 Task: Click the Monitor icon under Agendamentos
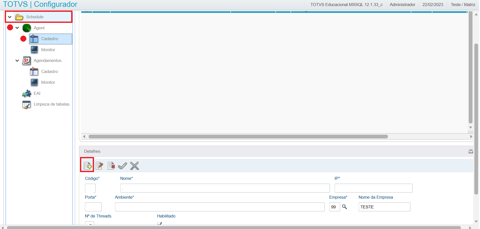[34, 82]
